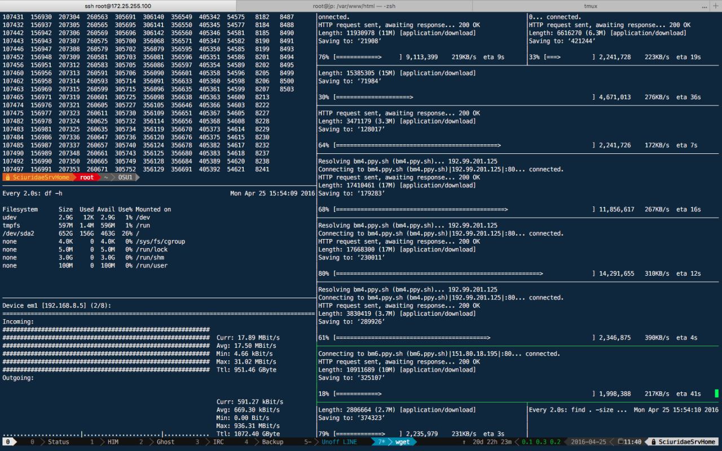This screenshot has width=722, height=451.
Task: Click the /sys/fs/cgroup mount point
Action: pyautogui.click(x=160, y=241)
